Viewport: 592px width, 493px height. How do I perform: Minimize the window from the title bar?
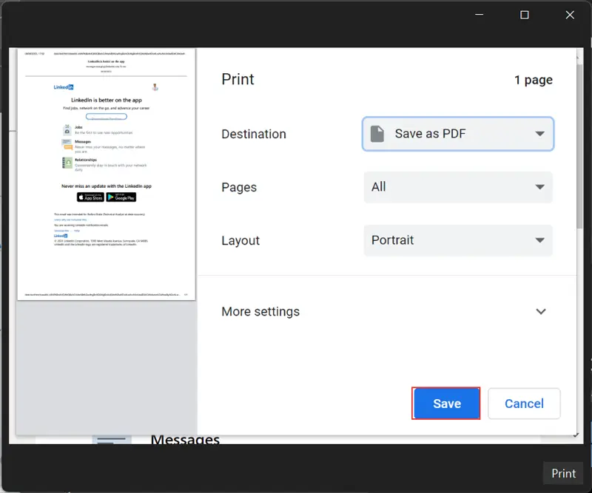pyautogui.click(x=480, y=15)
